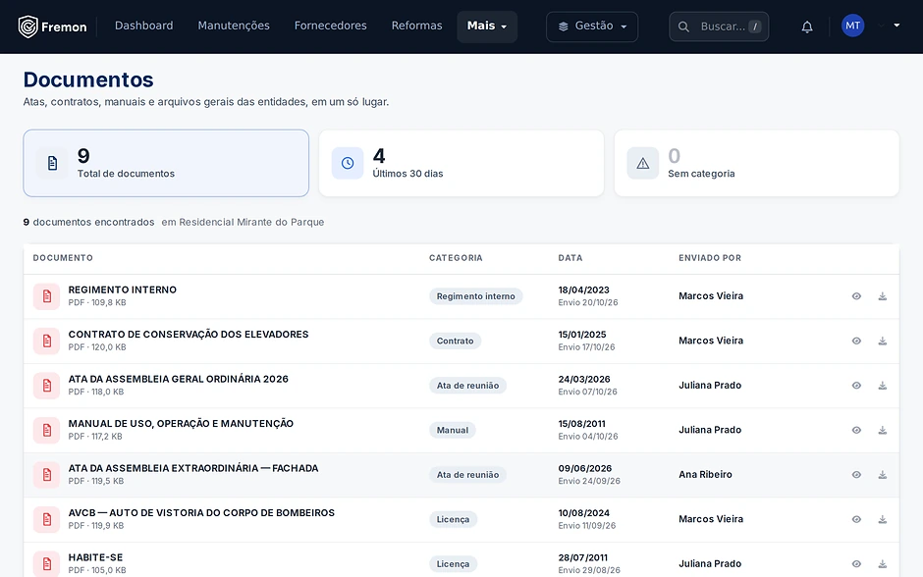Screen dimensions: 923x577
Task: Sort by the CATEGORIA column header
Action: [x=456, y=258]
